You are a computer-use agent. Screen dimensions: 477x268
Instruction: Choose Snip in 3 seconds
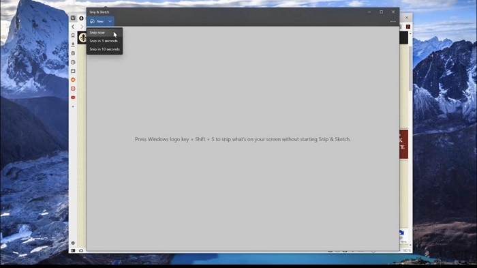coord(104,41)
